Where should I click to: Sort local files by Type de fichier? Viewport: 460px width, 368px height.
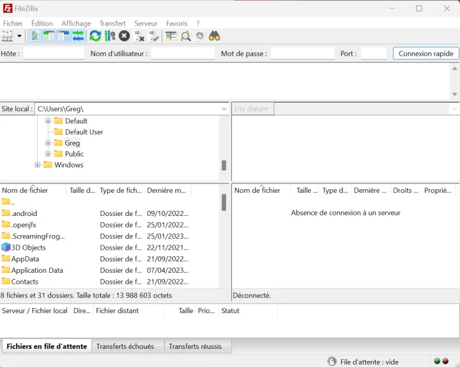[x=121, y=190]
